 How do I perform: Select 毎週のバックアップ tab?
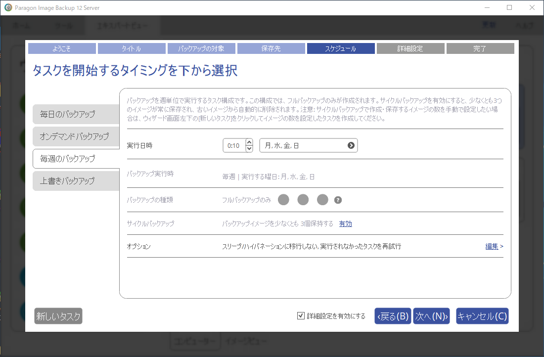coord(75,159)
